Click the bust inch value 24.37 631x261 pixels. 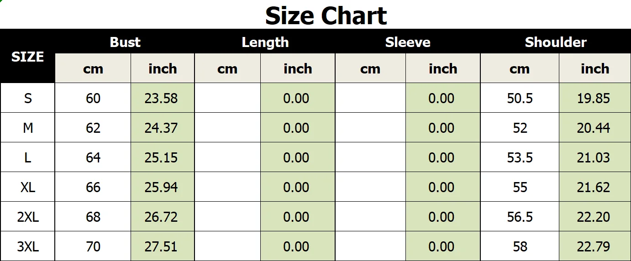tap(161, 128)
